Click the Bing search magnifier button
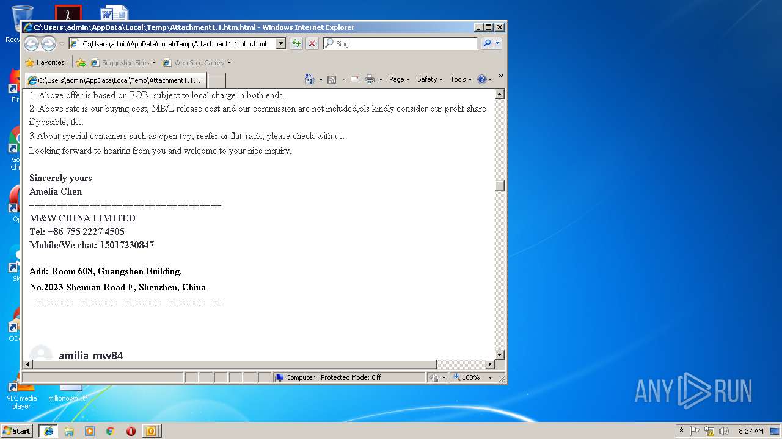The height and width of the screenshot is (439, 782). point(487,43)
